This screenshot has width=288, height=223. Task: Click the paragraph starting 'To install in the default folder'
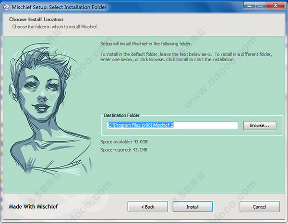point(186,57)
